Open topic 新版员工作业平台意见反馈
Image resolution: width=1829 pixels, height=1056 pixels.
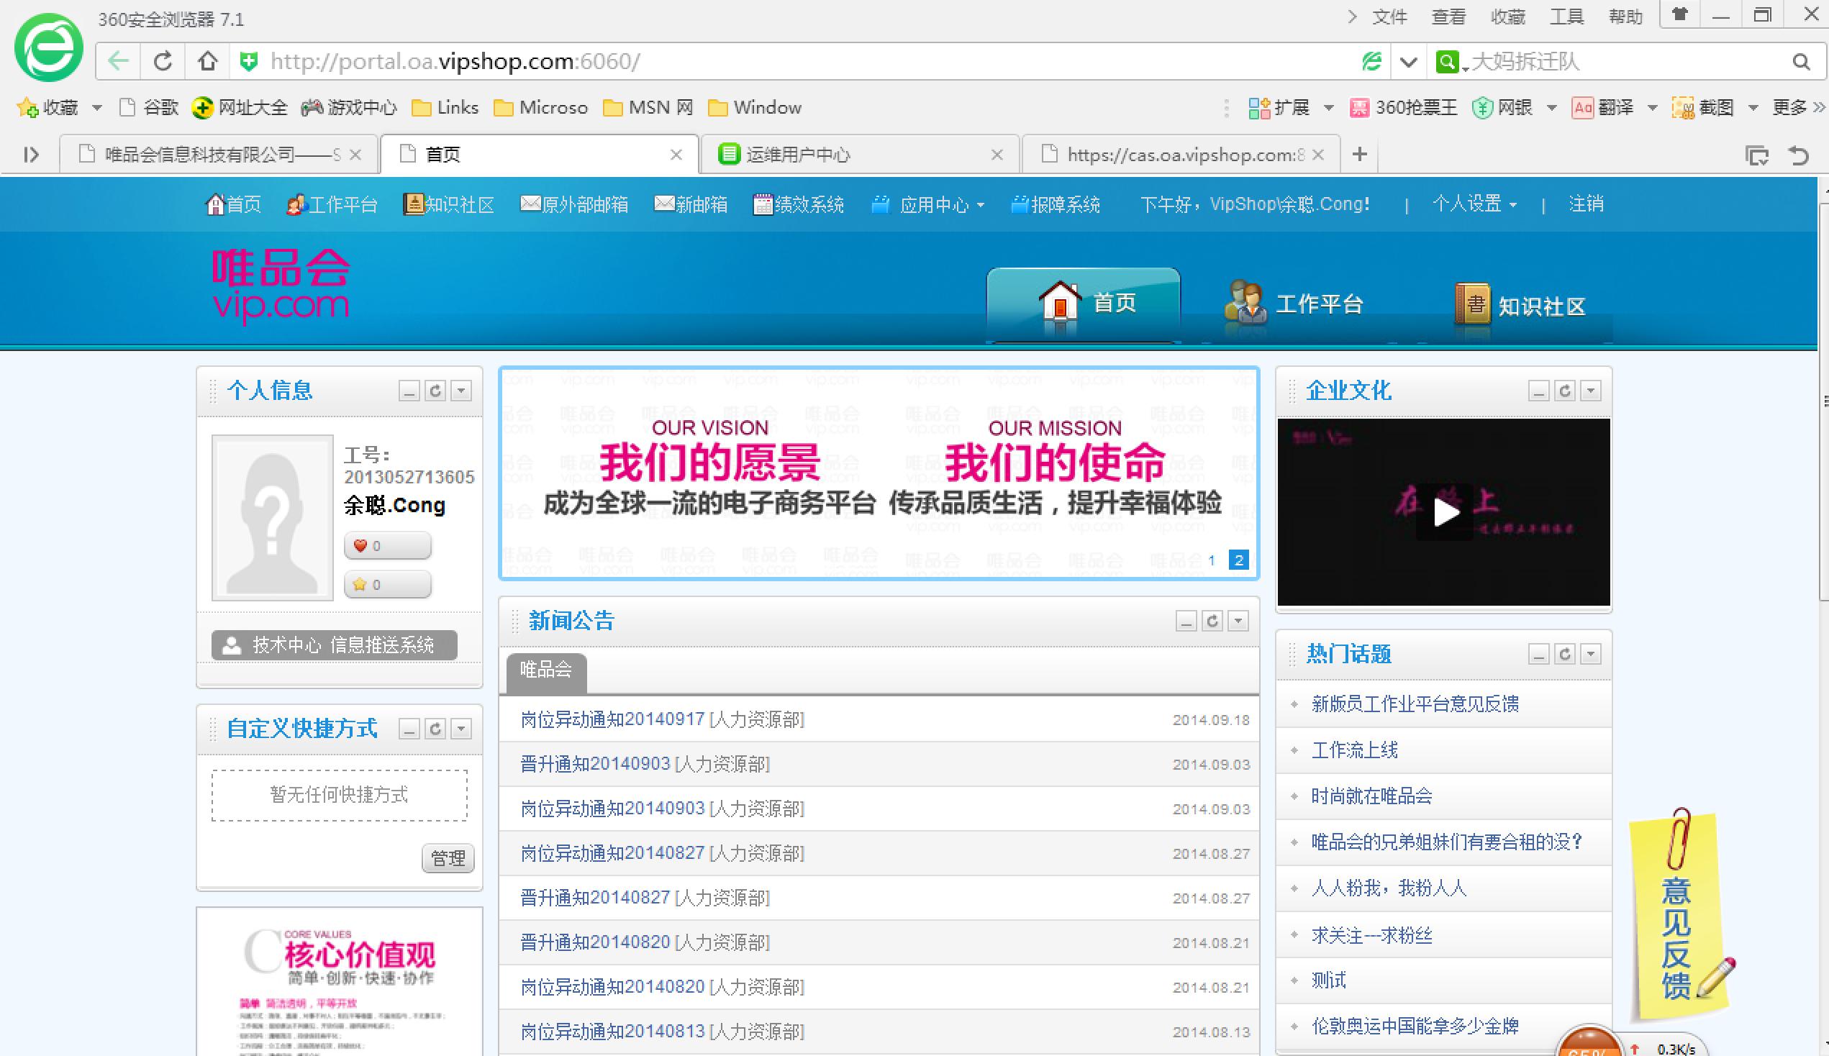[1415, 704]
